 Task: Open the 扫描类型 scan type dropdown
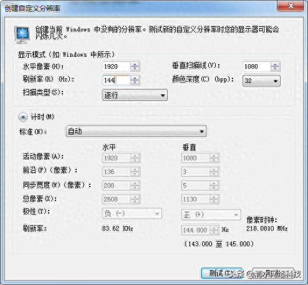tap(135, 95)
